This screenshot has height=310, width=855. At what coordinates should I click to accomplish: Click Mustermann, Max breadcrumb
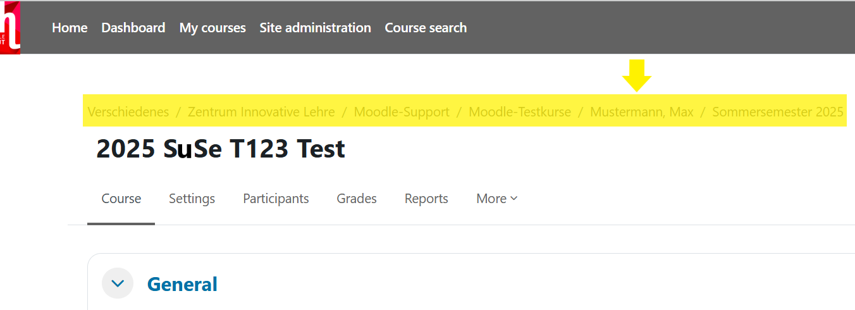point(641,112)
